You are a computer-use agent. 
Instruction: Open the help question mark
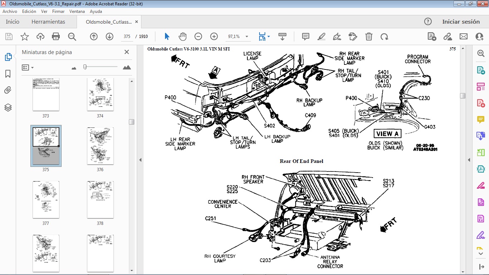(x=428, y=21)
